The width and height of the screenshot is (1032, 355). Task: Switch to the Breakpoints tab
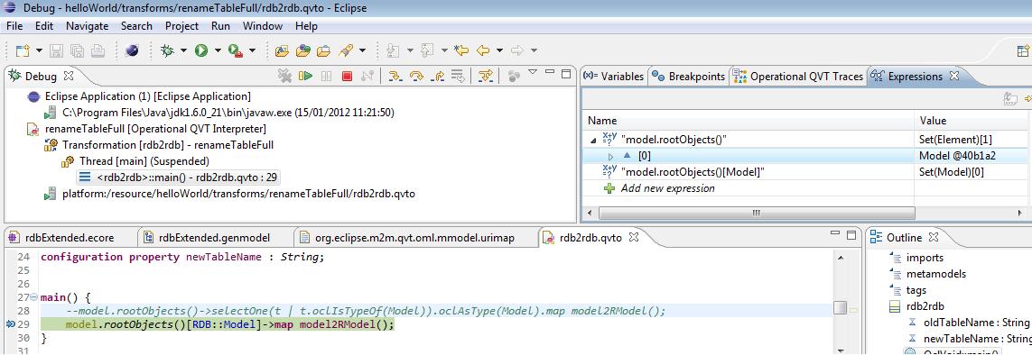click(688, 76)
